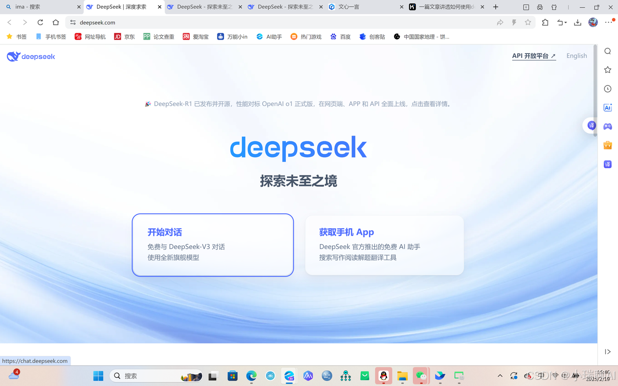Click the floating translate bubble on the page
Viewport: 618px width, 386px height.
pyautogui.click(x=591, y=125)
